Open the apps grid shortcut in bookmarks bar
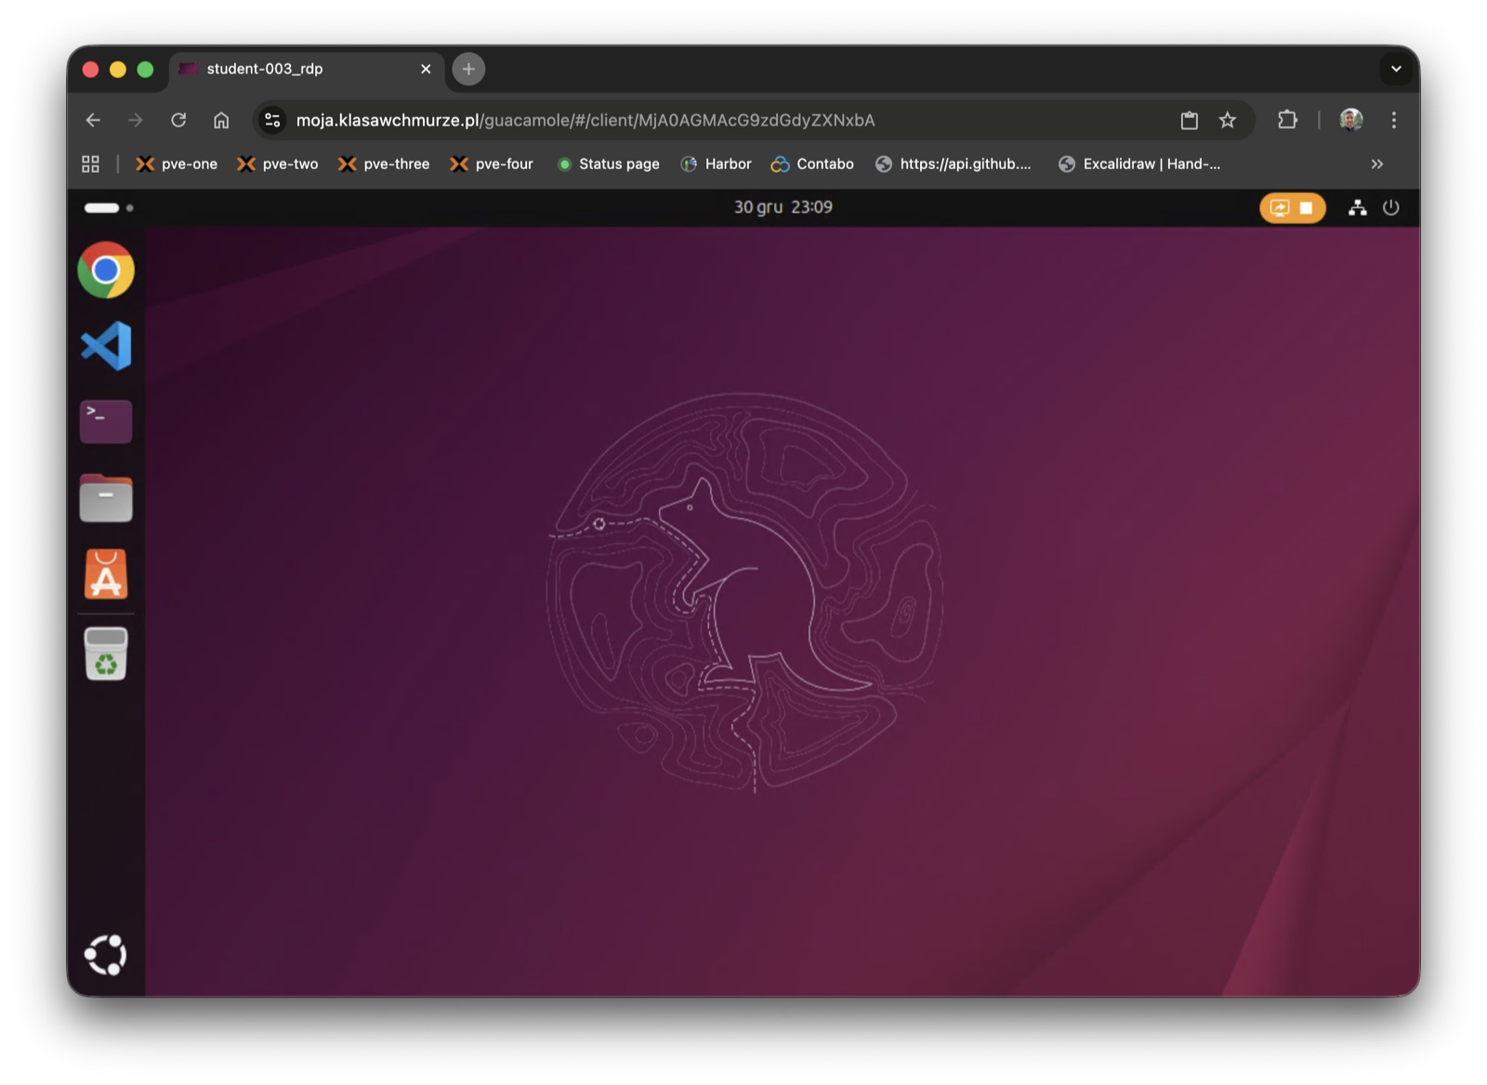 tap(90, 163)
